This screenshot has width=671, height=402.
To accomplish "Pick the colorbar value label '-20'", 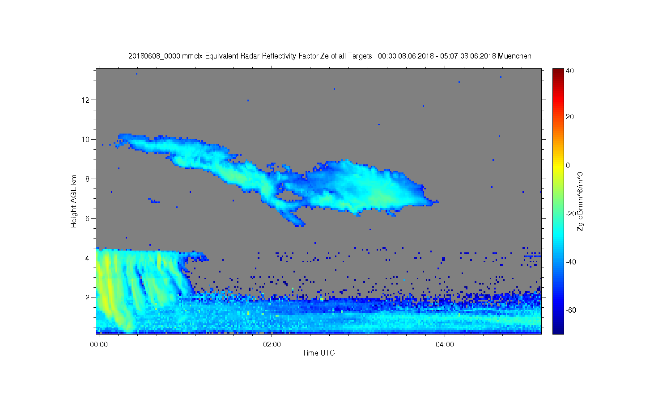I will [571, 214].
